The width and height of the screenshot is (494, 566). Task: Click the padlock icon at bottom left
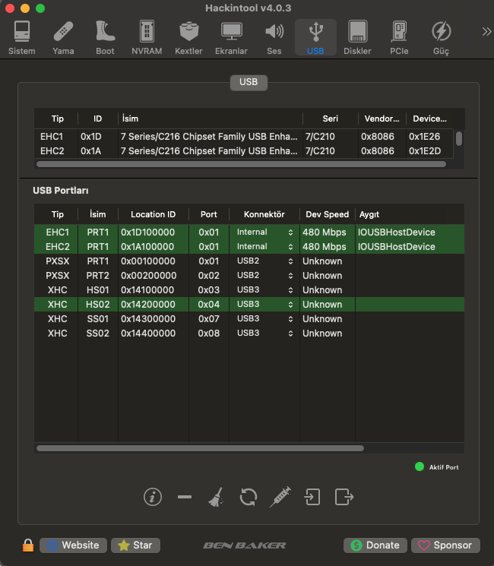(27, 545)
